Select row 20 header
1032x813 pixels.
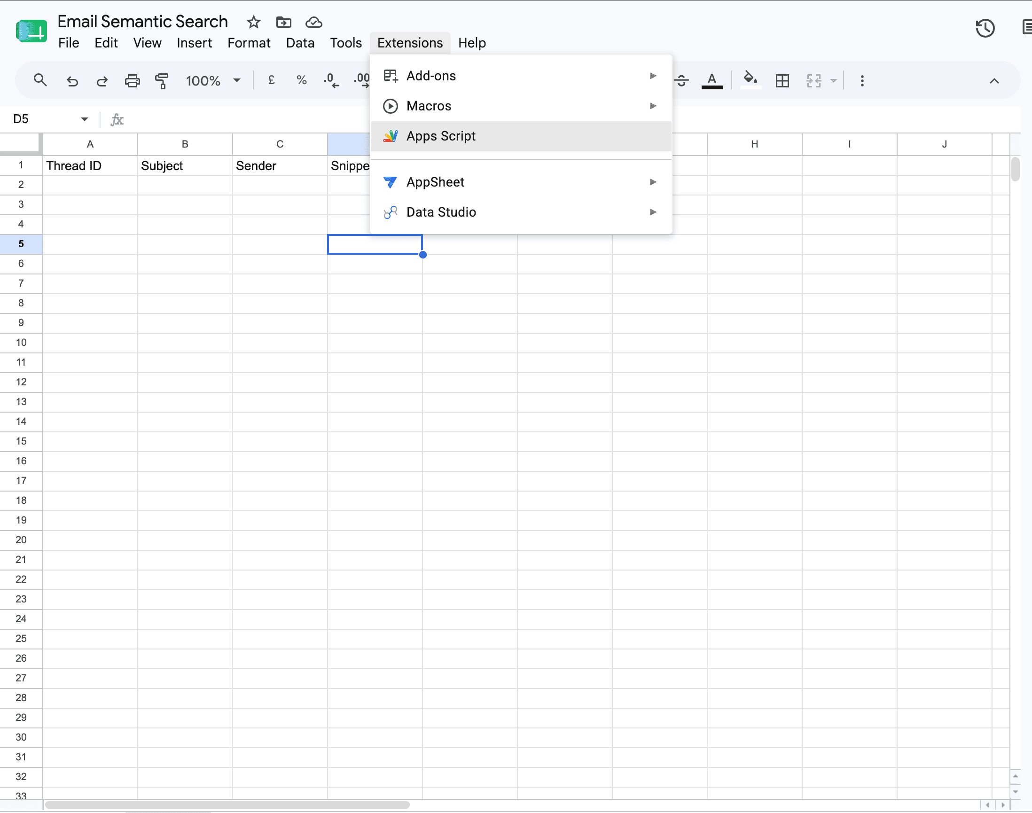pos(21,540)
